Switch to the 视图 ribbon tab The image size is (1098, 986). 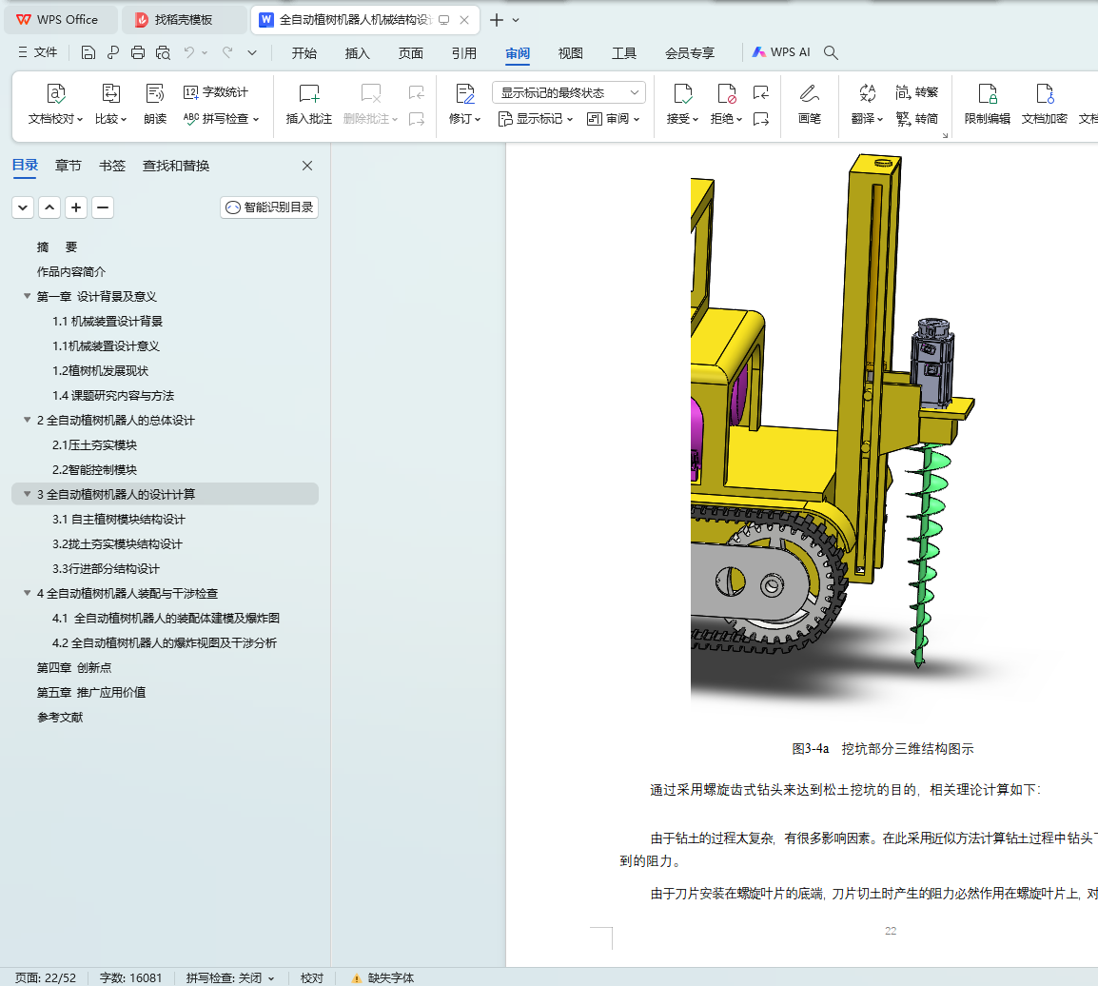tap(570, 53)
